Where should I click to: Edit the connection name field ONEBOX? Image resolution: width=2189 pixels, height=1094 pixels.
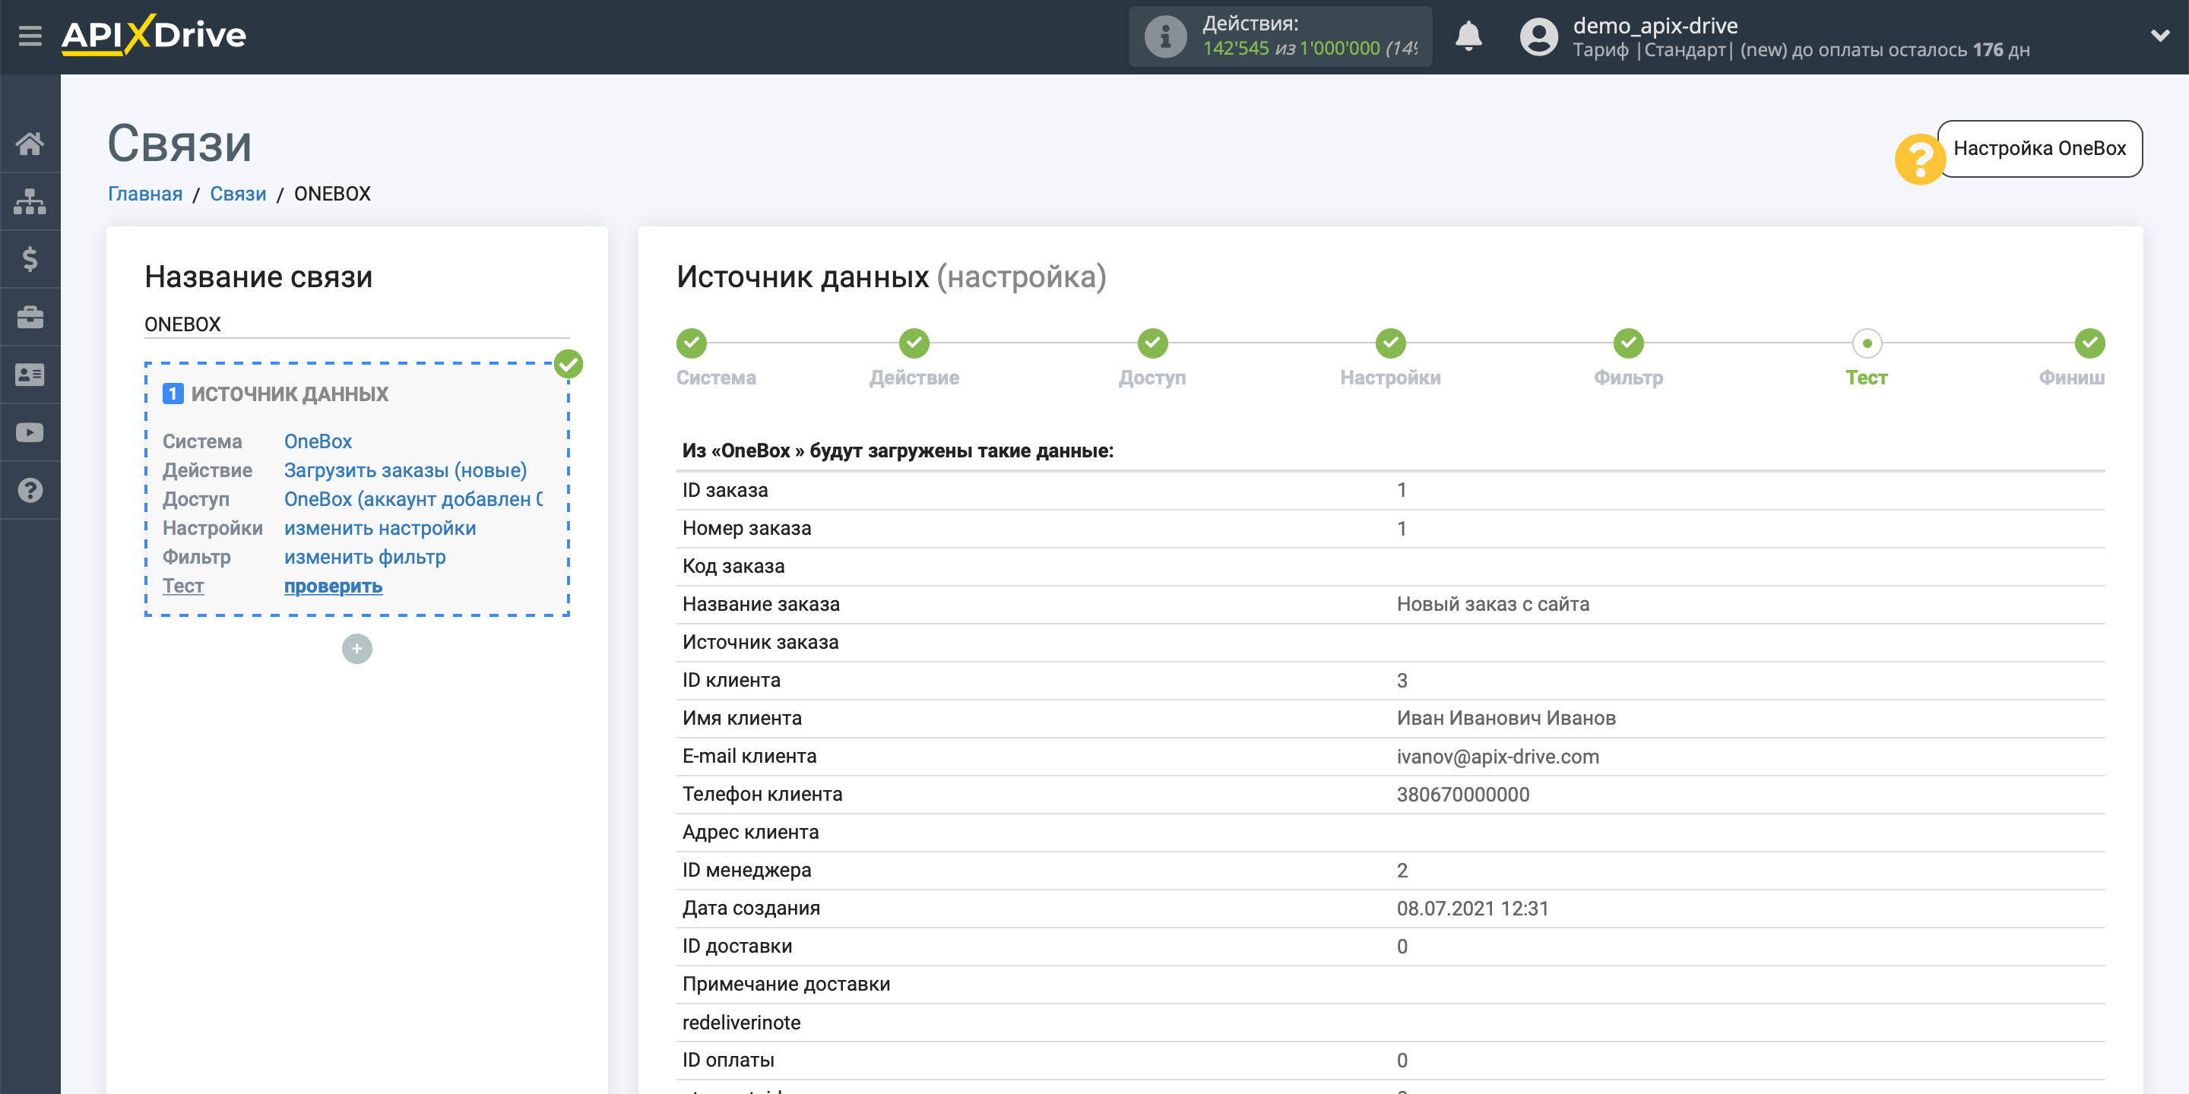356,324
